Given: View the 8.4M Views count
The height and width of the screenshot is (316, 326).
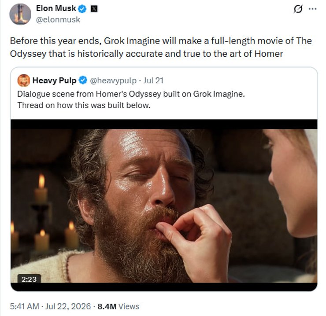Looking at the screenshot, I should 119,306.
